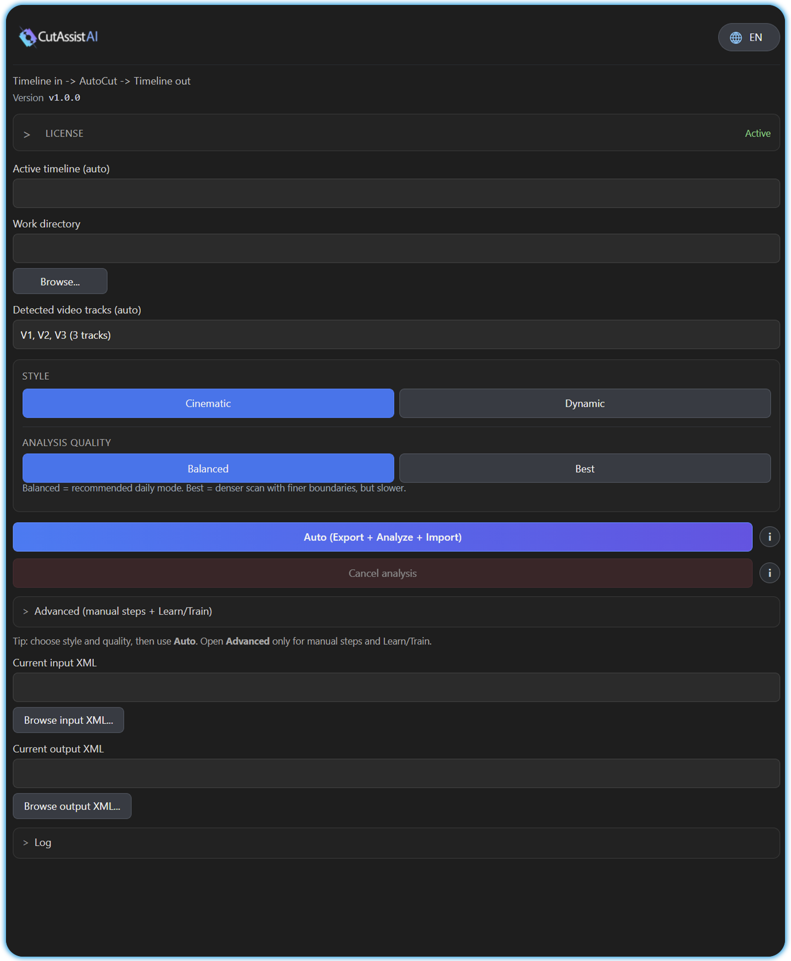
Task: Click the Active timeline (auto) field
Action: 396,193
